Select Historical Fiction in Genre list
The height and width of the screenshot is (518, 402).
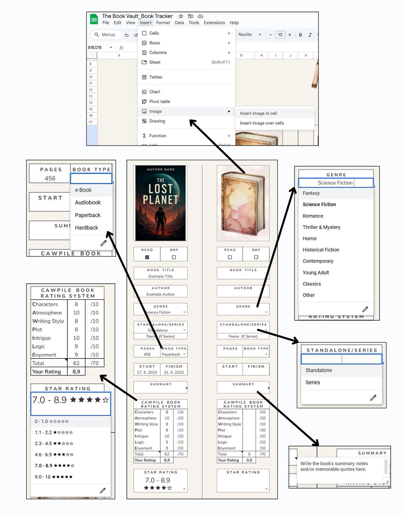336,250
